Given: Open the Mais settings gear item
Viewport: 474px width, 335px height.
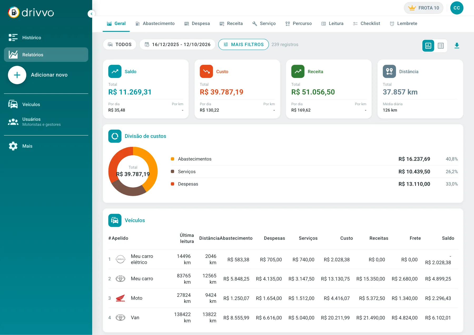Looking at the screenshot, I should 46,146.
